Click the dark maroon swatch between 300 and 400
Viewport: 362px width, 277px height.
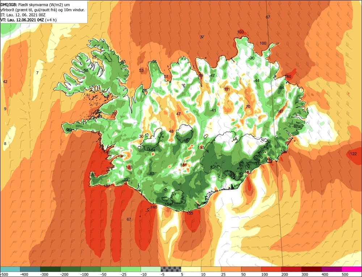pos(311,269)
